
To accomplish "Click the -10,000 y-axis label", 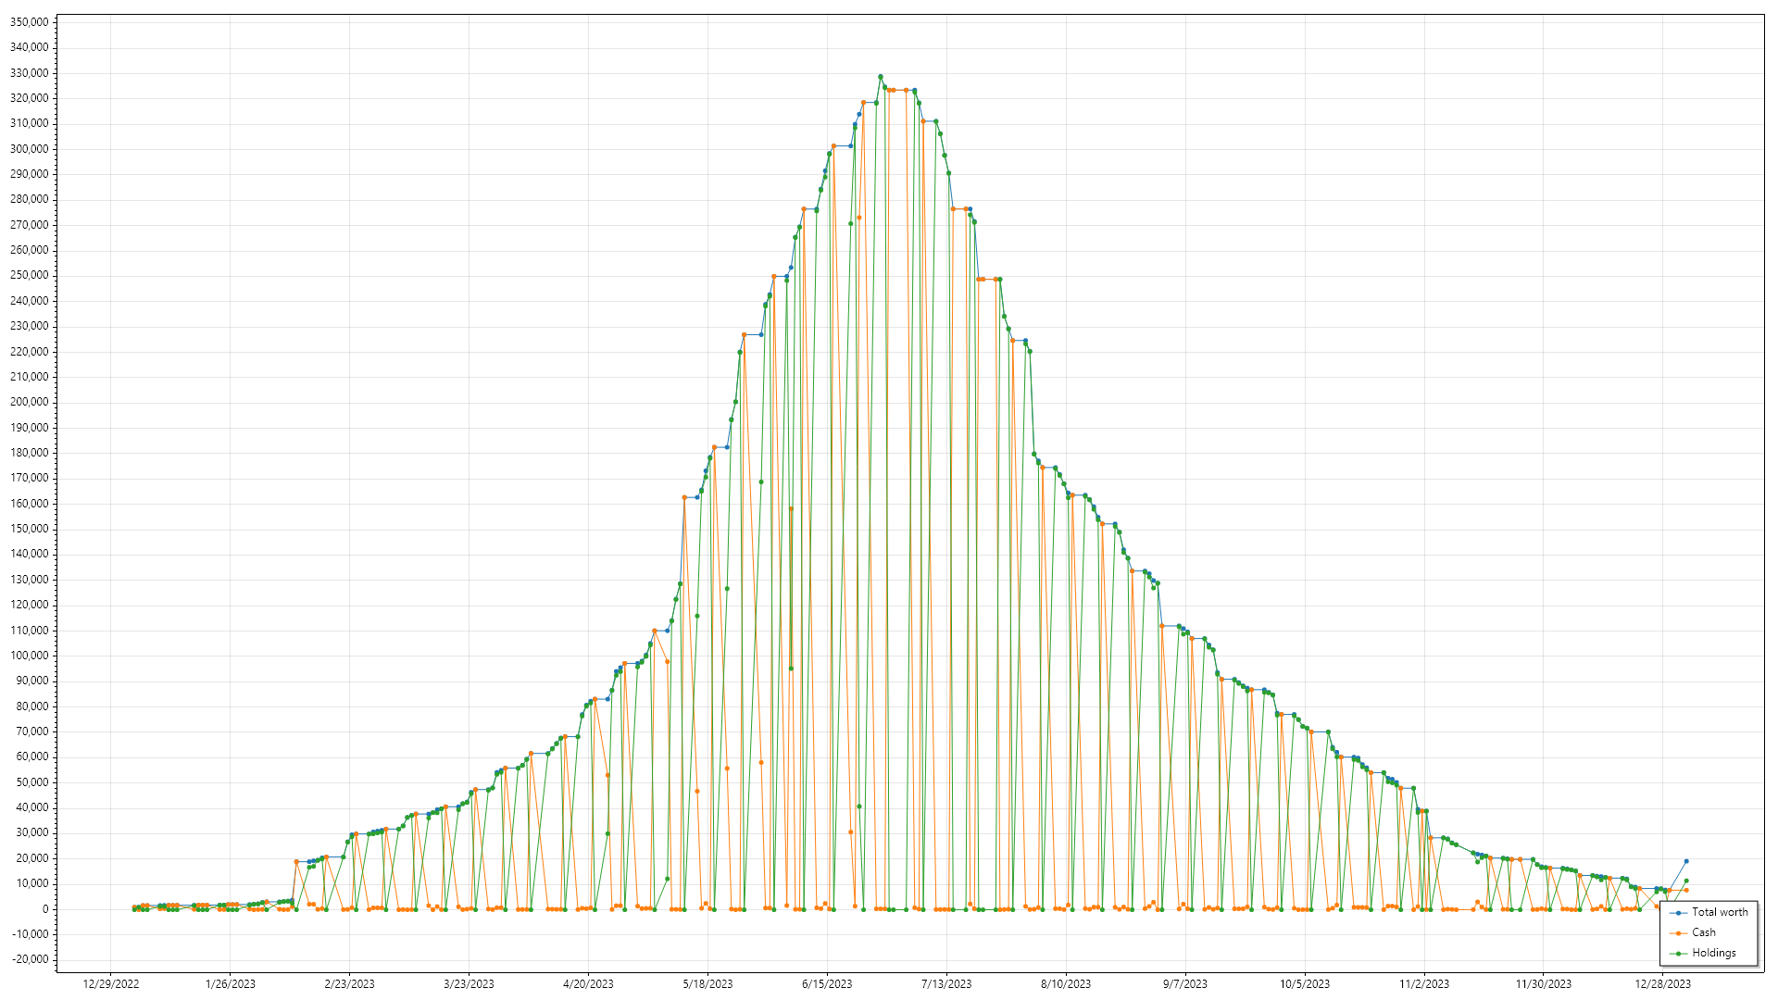I will [x=30, y=934].
